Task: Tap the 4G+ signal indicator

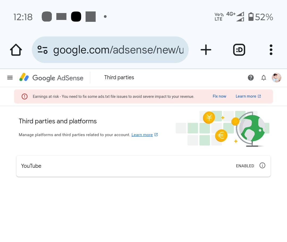Action: coord(235,16)
